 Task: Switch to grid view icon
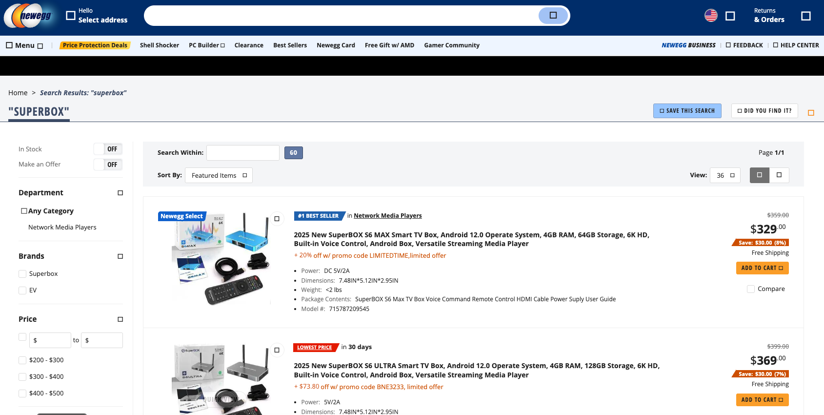tap(779, 175)
